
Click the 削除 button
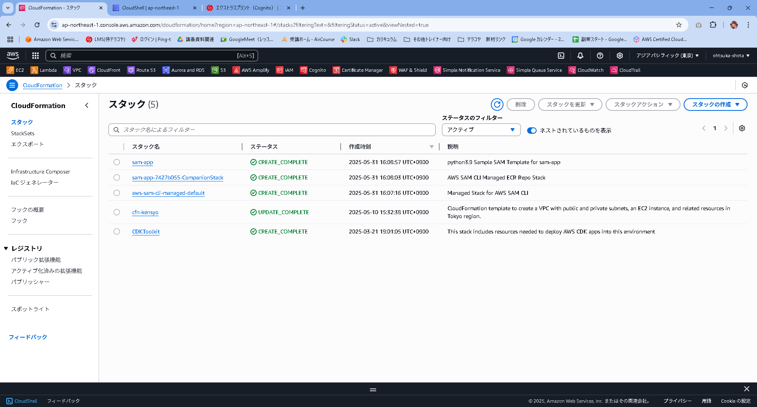[x=520, y=105]
